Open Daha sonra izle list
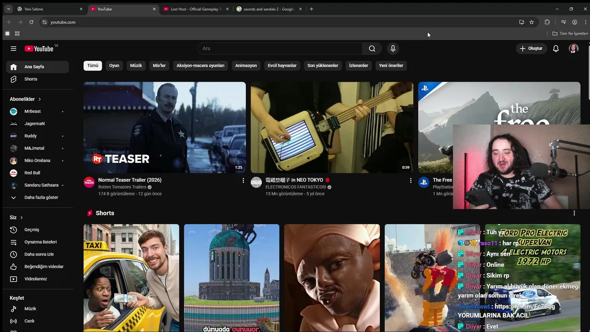This screenshot has height=332, width=590. pyautogui.click(x=37, y=255)
